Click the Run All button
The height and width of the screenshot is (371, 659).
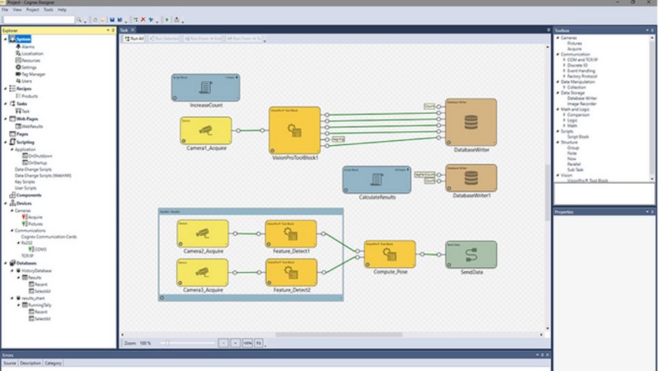(134, 39)
